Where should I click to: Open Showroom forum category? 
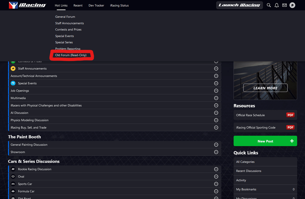[x=18, y=152]
